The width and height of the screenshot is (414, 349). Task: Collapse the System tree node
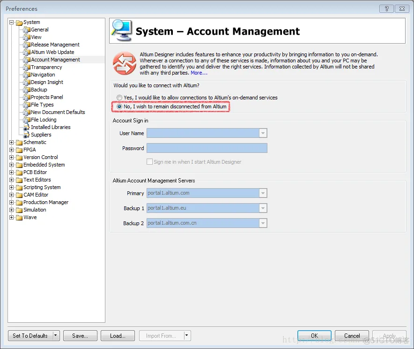(12, 22)
